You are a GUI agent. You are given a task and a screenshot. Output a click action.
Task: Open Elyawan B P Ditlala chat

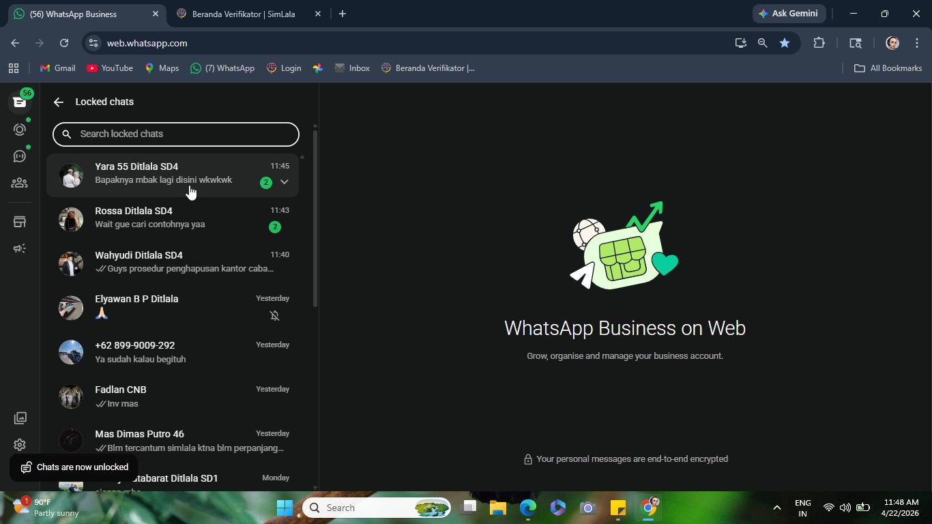pos(173,307)
